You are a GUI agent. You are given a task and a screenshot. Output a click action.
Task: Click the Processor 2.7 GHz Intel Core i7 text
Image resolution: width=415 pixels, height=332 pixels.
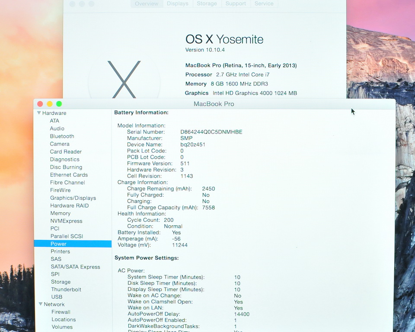click(227, 75)
